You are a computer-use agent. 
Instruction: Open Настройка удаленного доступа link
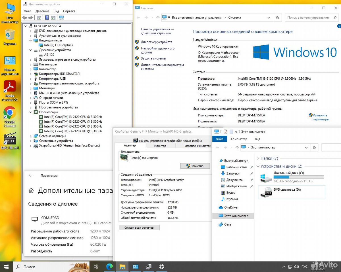[x=158, y=50]
